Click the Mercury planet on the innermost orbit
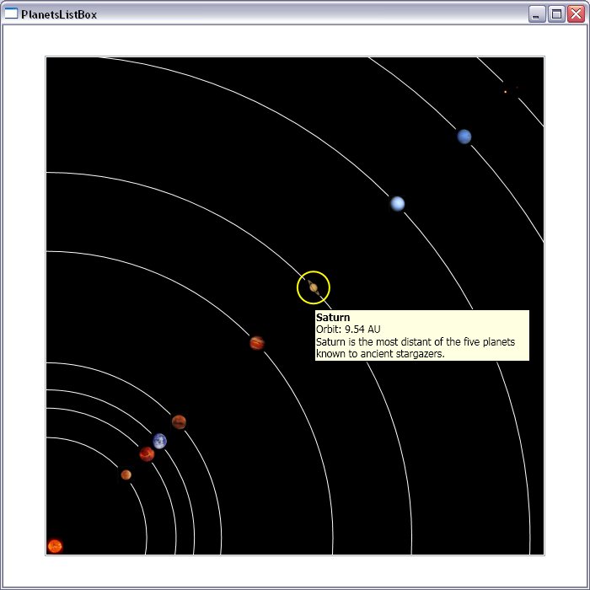Image resolution: width=590 pixels, height=590 pixels. click(126, 475)
